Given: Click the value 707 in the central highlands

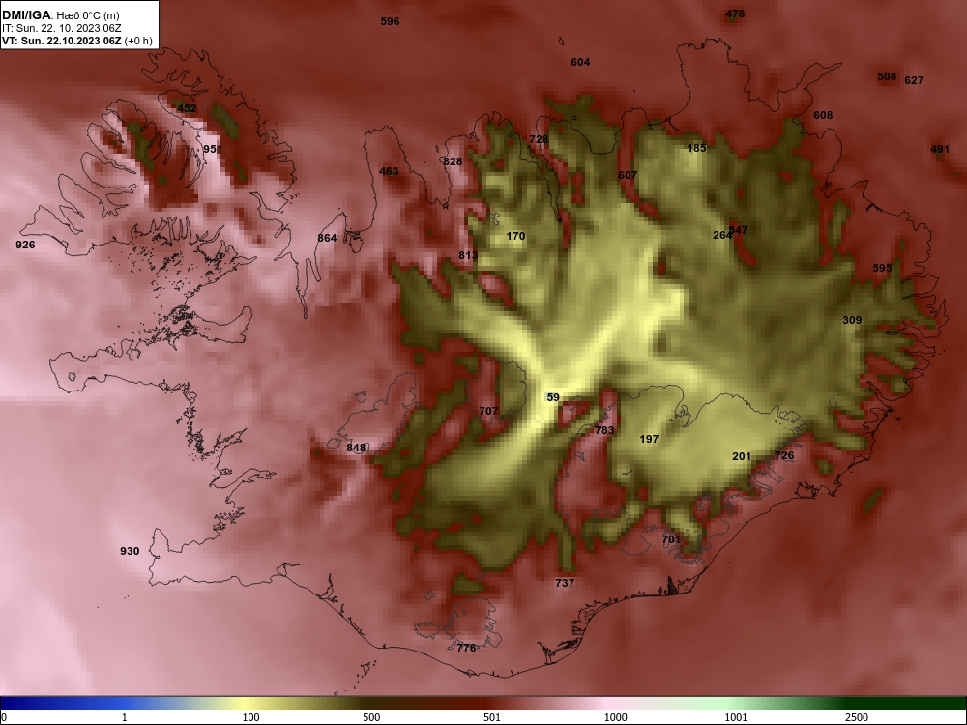Looking at the screenshot, I should [x=488, y=411].
